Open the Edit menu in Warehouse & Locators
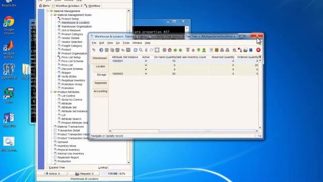 pos(101,43)
